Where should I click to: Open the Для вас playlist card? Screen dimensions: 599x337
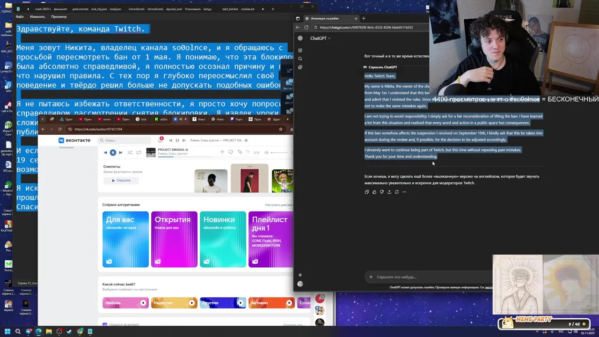(125, 239)
